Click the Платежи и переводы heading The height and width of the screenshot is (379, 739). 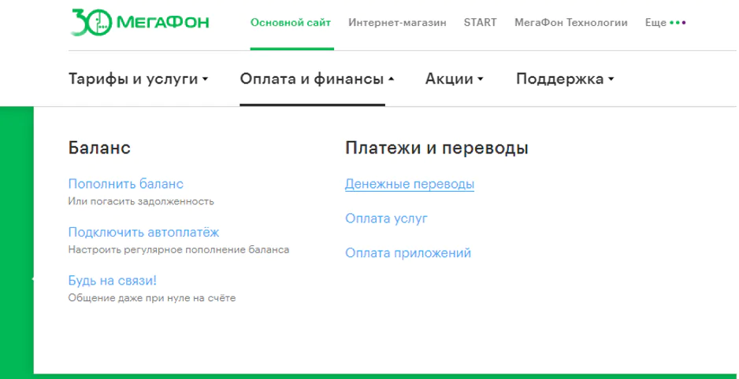pyautogui.click(x=436, y=148)
